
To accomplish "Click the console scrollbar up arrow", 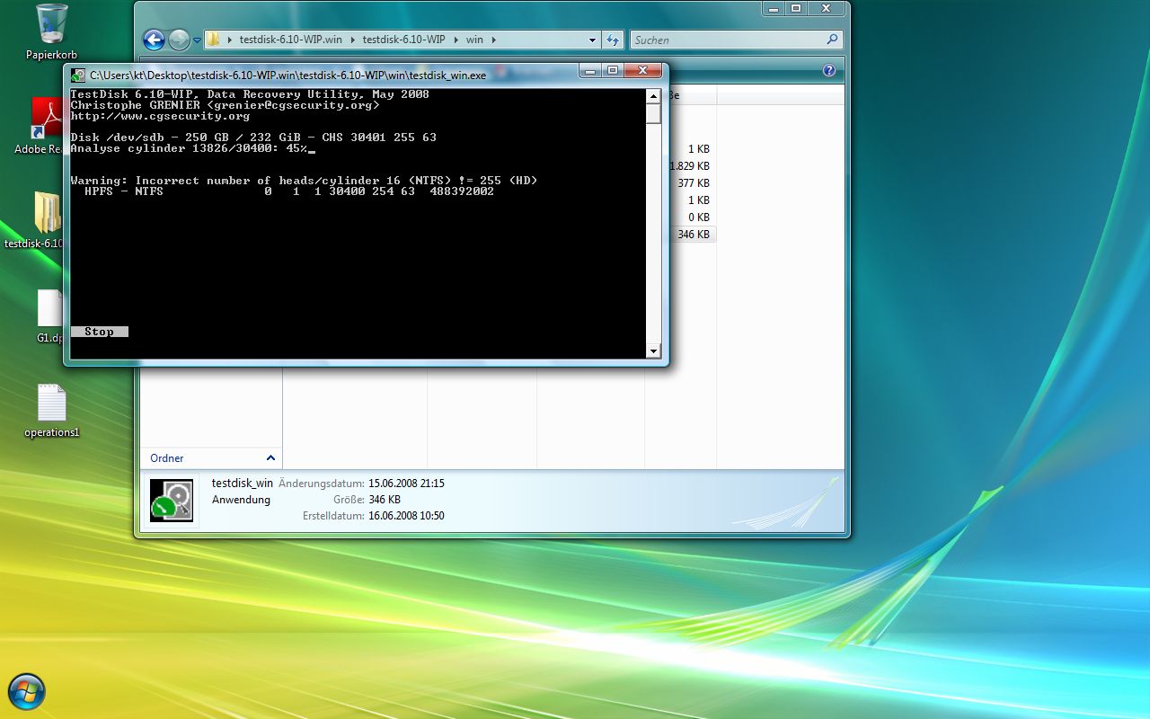I will 653,95.
